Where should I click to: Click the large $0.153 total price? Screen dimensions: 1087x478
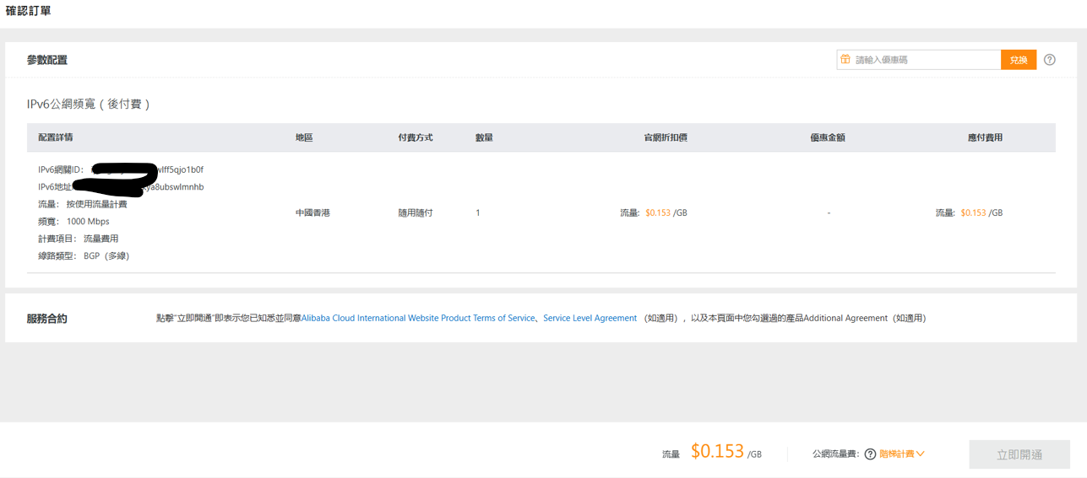(717, 452)
